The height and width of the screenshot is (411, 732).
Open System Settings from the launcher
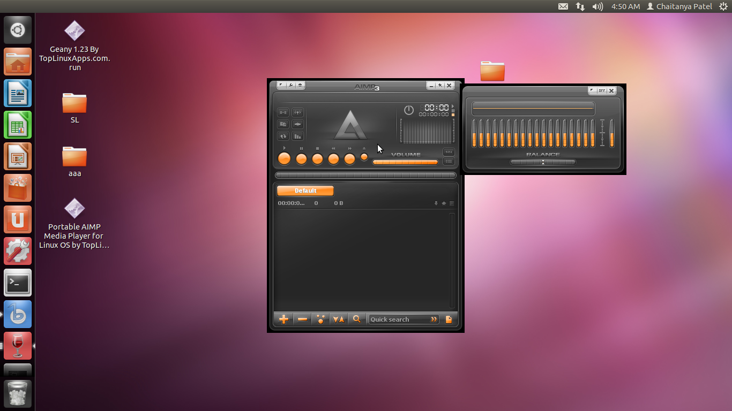pyautogui.click(x=18, y=251)
